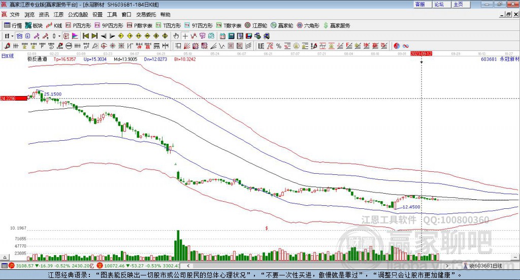Viewport: 520px width, 280px height.
Task: Open the 江恩轮 Gann wheel
Action: pyautogui.click(x=256, y=25)
